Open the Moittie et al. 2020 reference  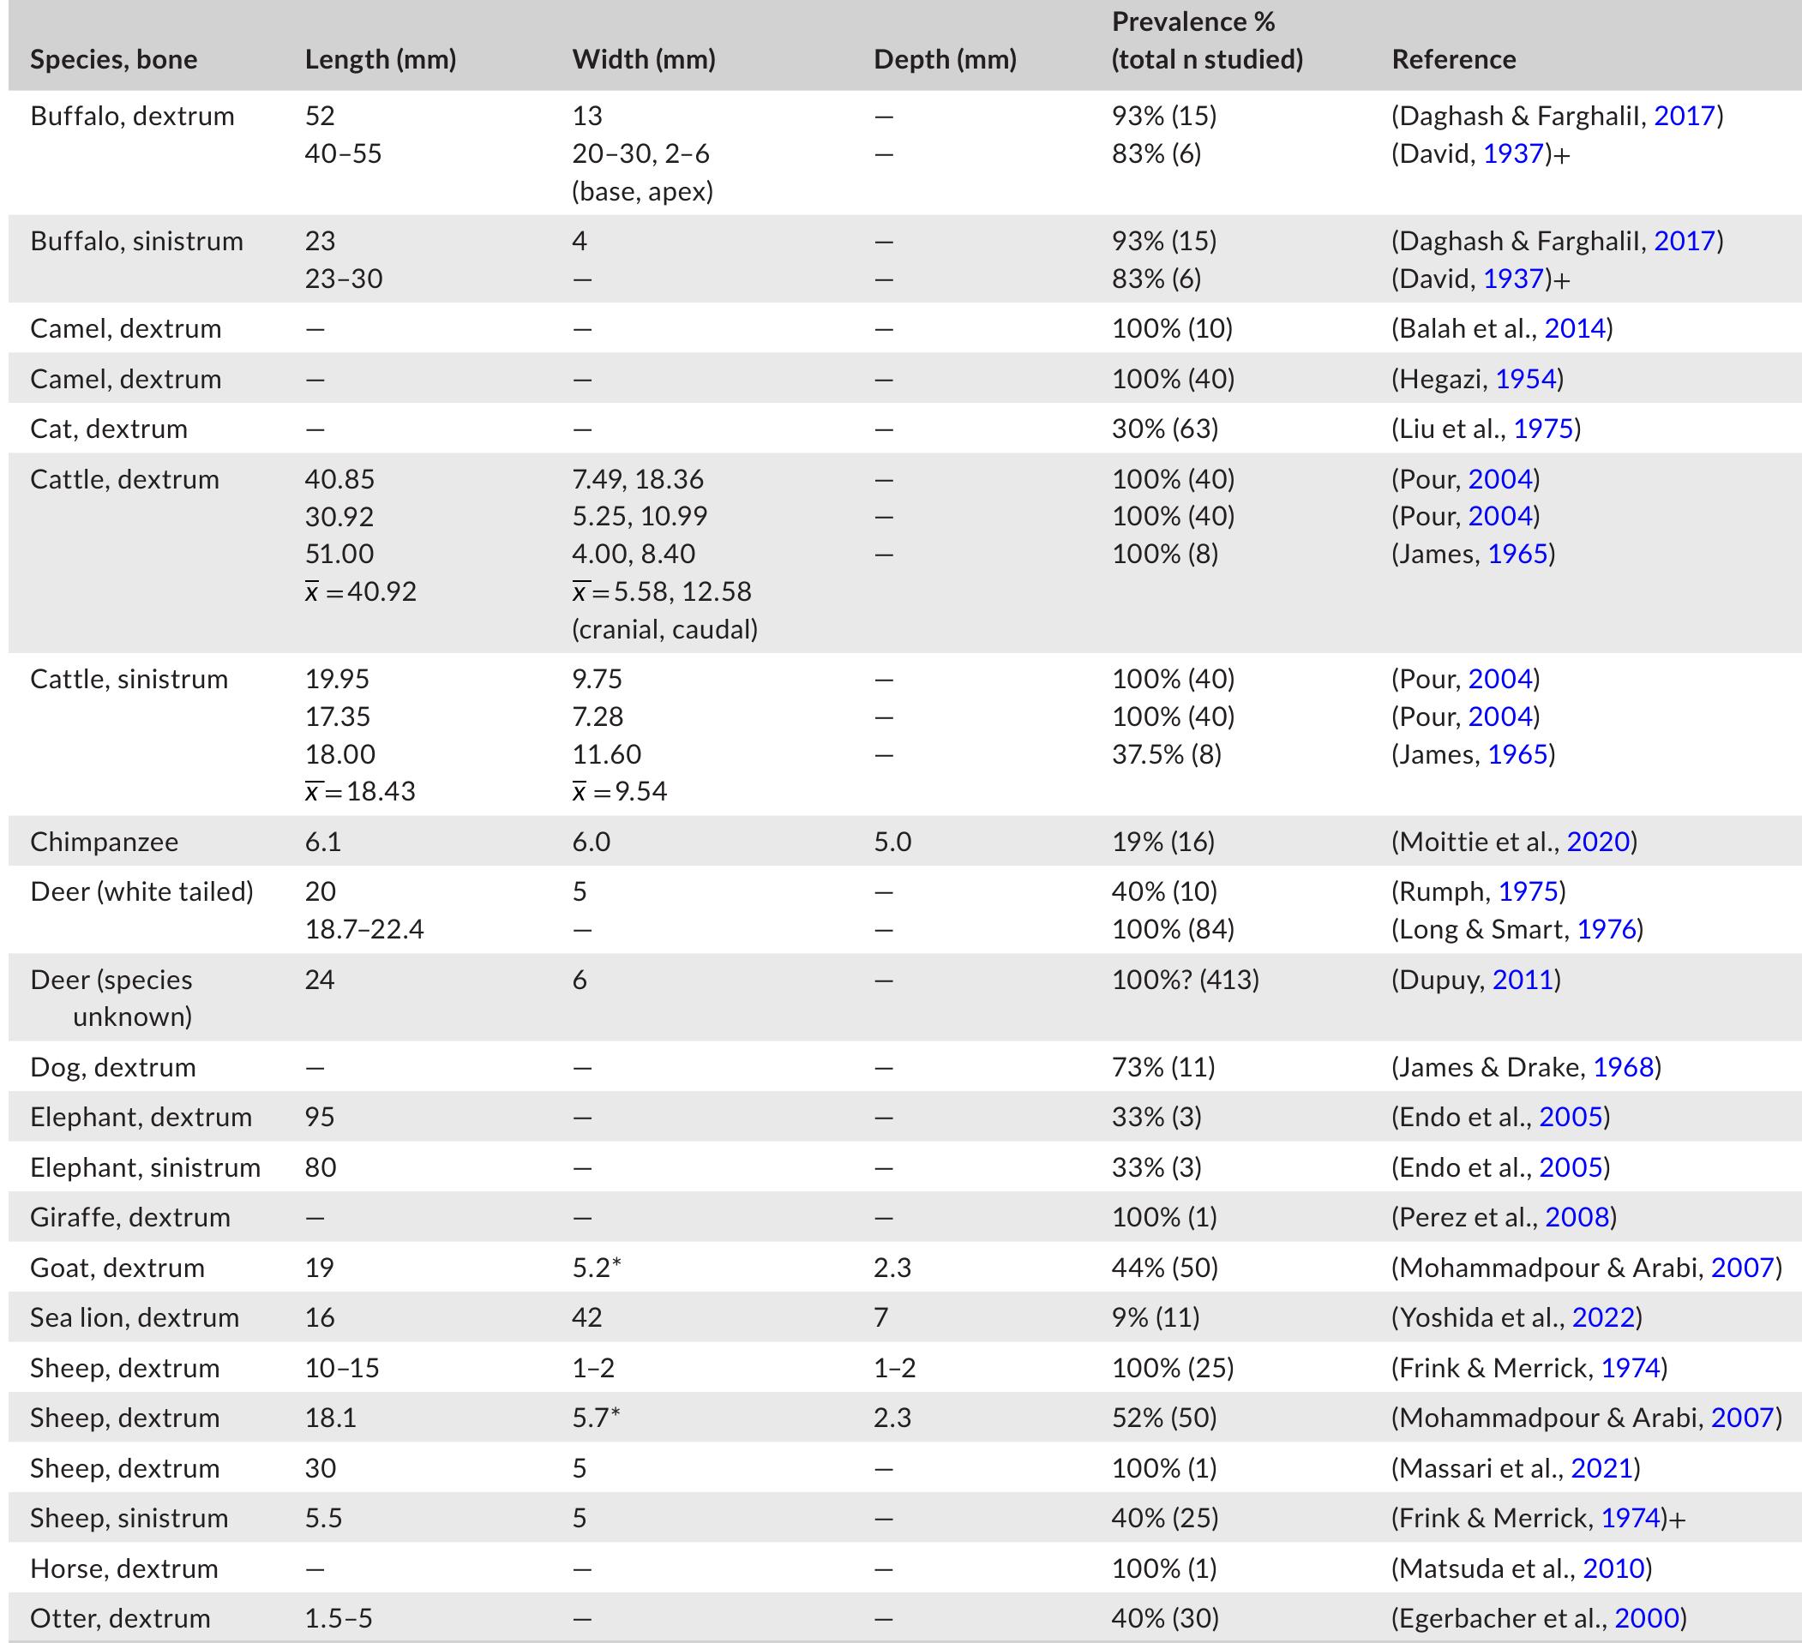tap(1598, 842)
